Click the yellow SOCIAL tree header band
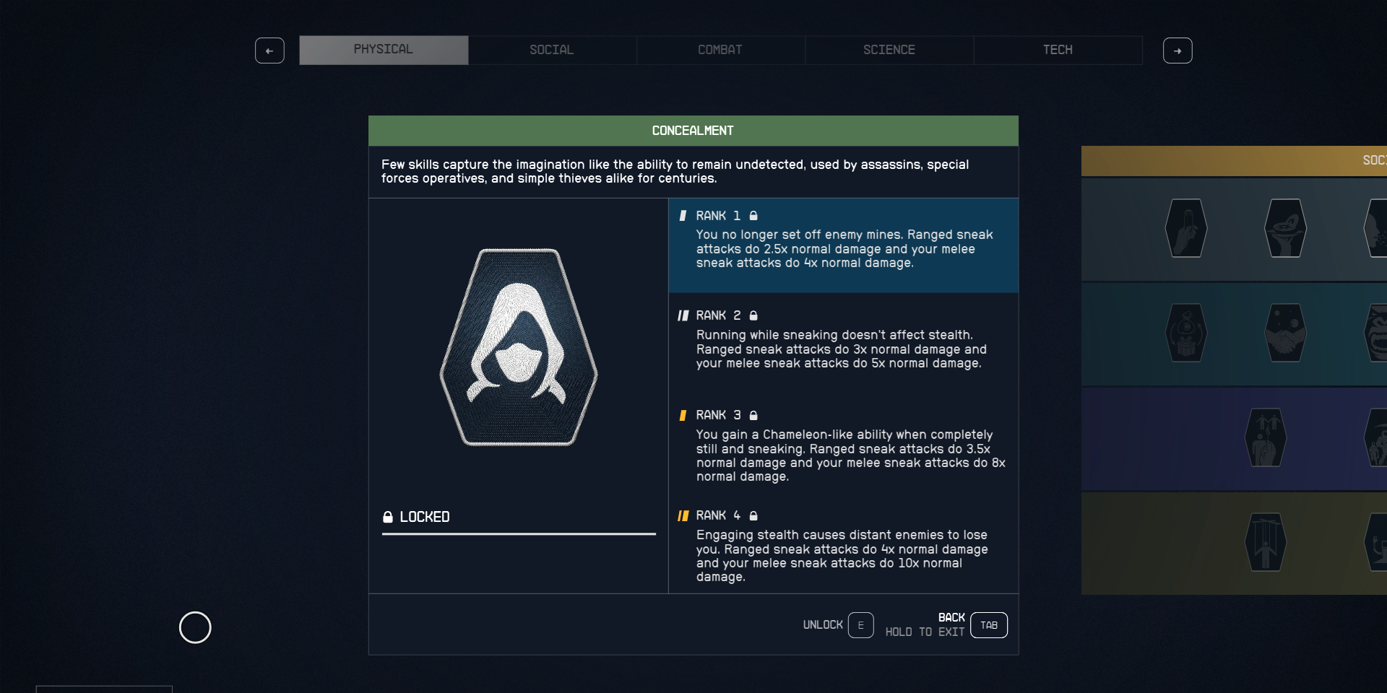This screenshot has width=1387, height=693. pos(1264,160)
